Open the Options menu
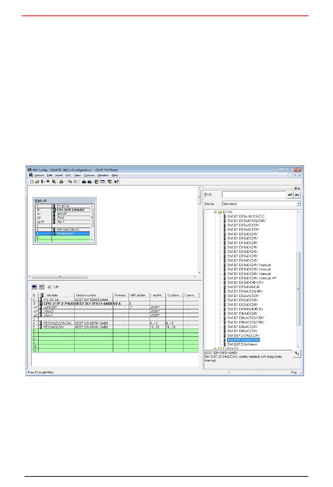The height and width of the screenshot is (487, 333). (89, 175)
